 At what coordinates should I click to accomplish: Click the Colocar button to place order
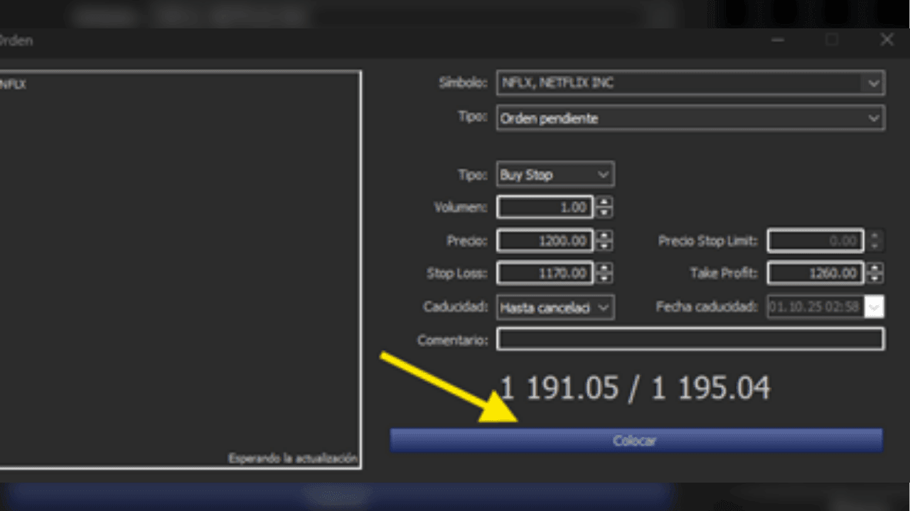[x=636, y=440]
